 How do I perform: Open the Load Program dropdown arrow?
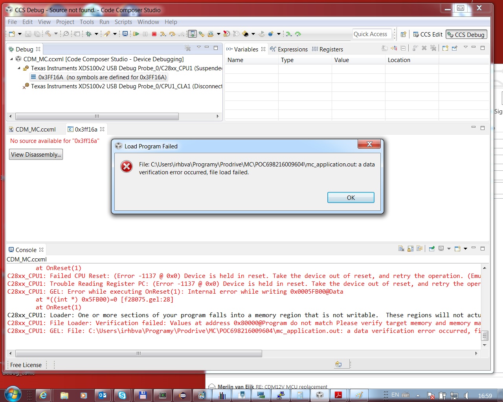[x=218, y=34]
